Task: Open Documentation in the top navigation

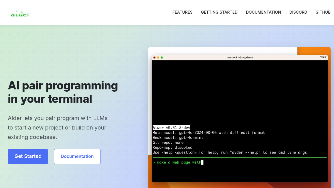Action: coord(263,12)
